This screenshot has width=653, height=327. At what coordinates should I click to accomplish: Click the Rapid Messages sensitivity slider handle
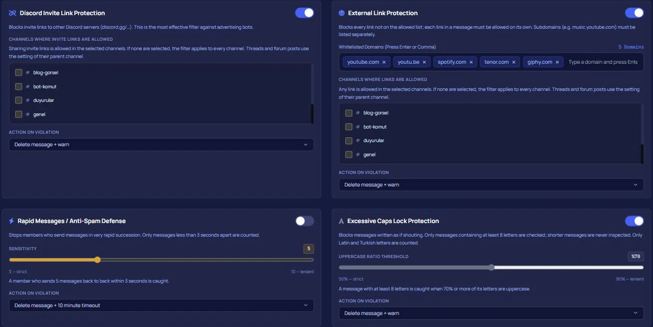(97, 260)
